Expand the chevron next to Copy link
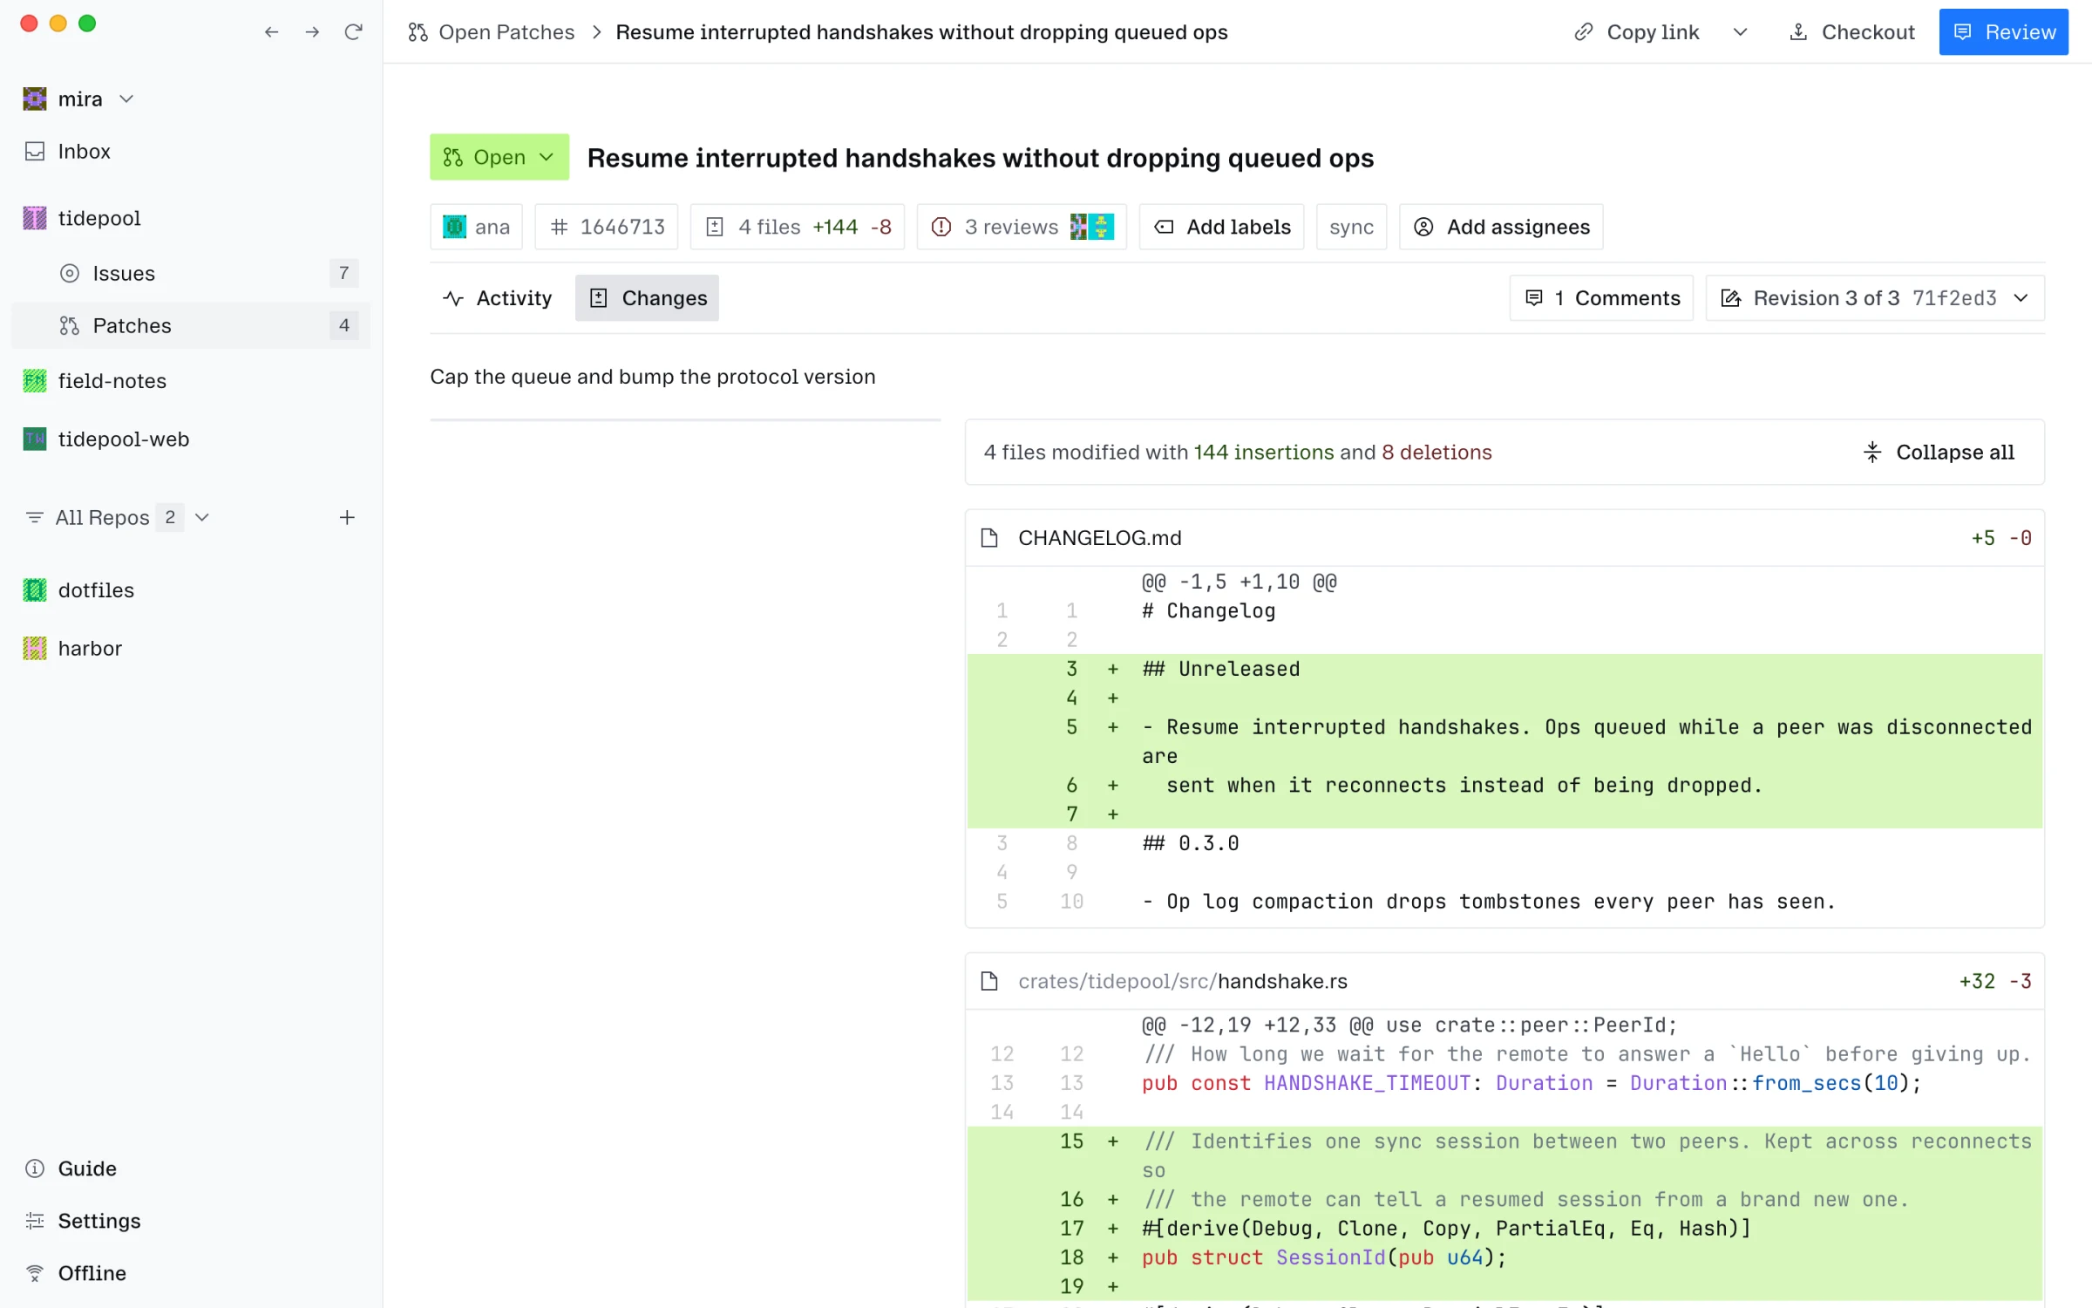The image size is (2092, 1308). coord(1740,32)
